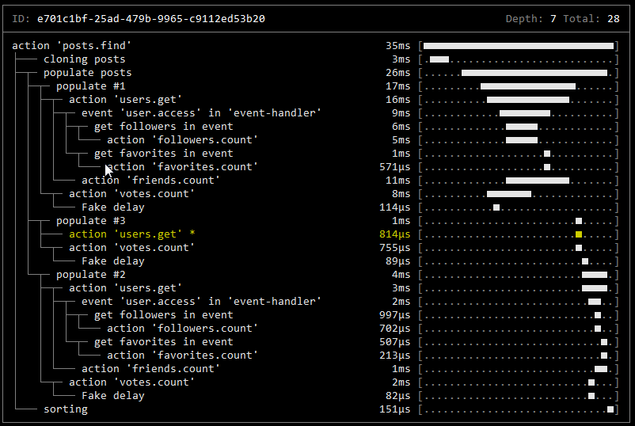Click the 997µs duration value

pyautogui.click(x=395, y=315)
